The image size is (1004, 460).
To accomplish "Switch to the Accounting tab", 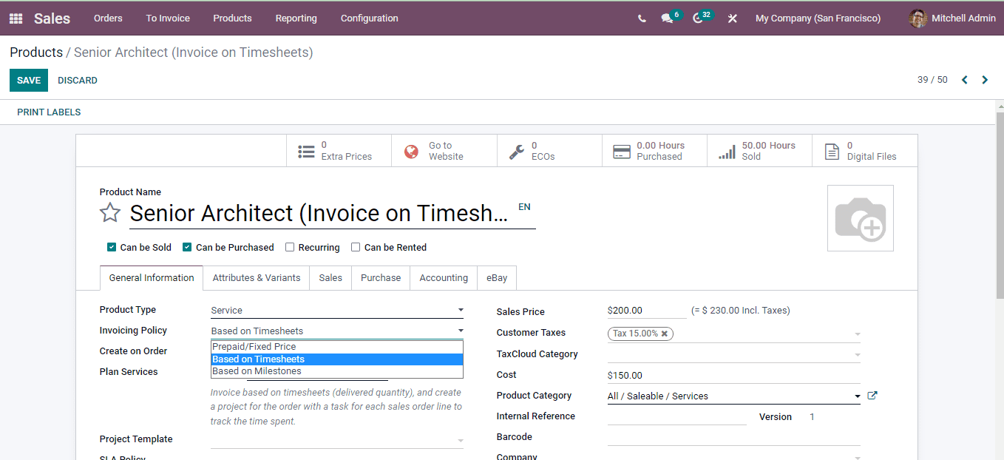I will pos(443,277).
